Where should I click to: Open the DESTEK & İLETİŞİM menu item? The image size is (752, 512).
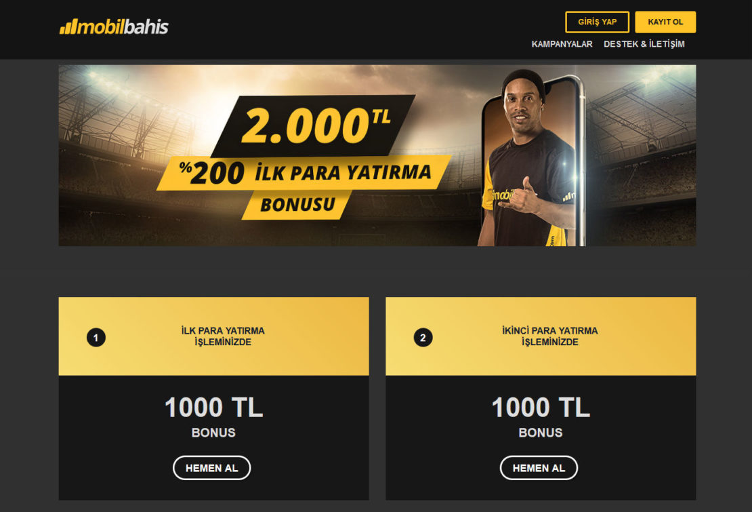644,44
